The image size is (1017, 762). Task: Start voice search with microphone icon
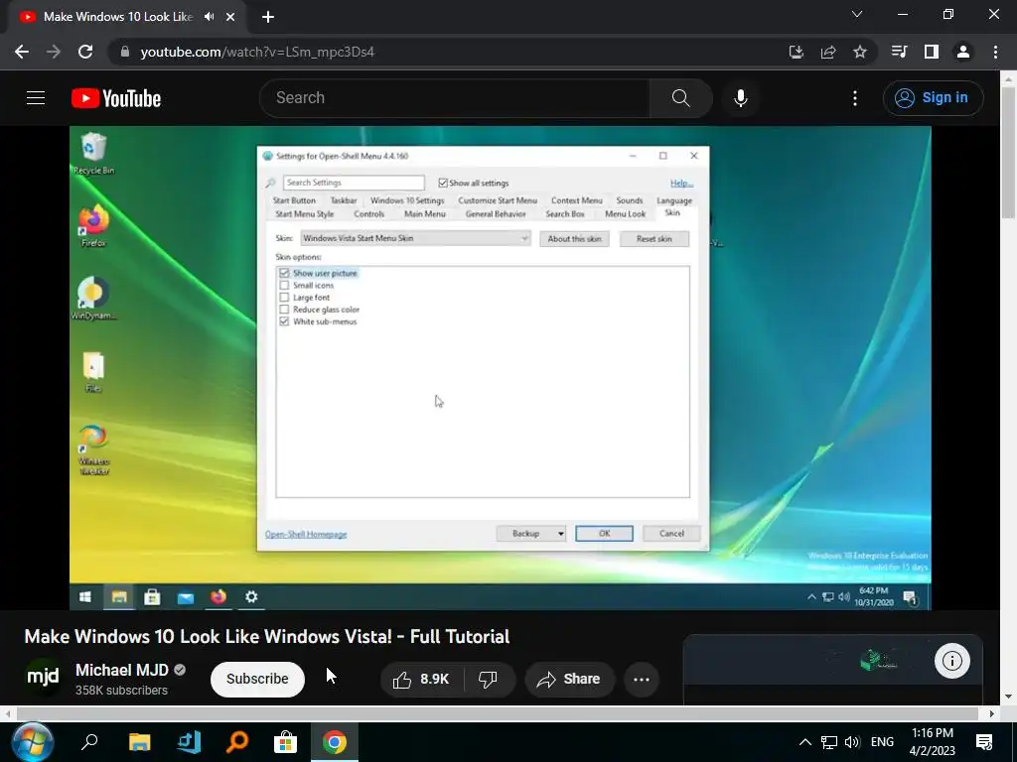click(x=741, y=98)
